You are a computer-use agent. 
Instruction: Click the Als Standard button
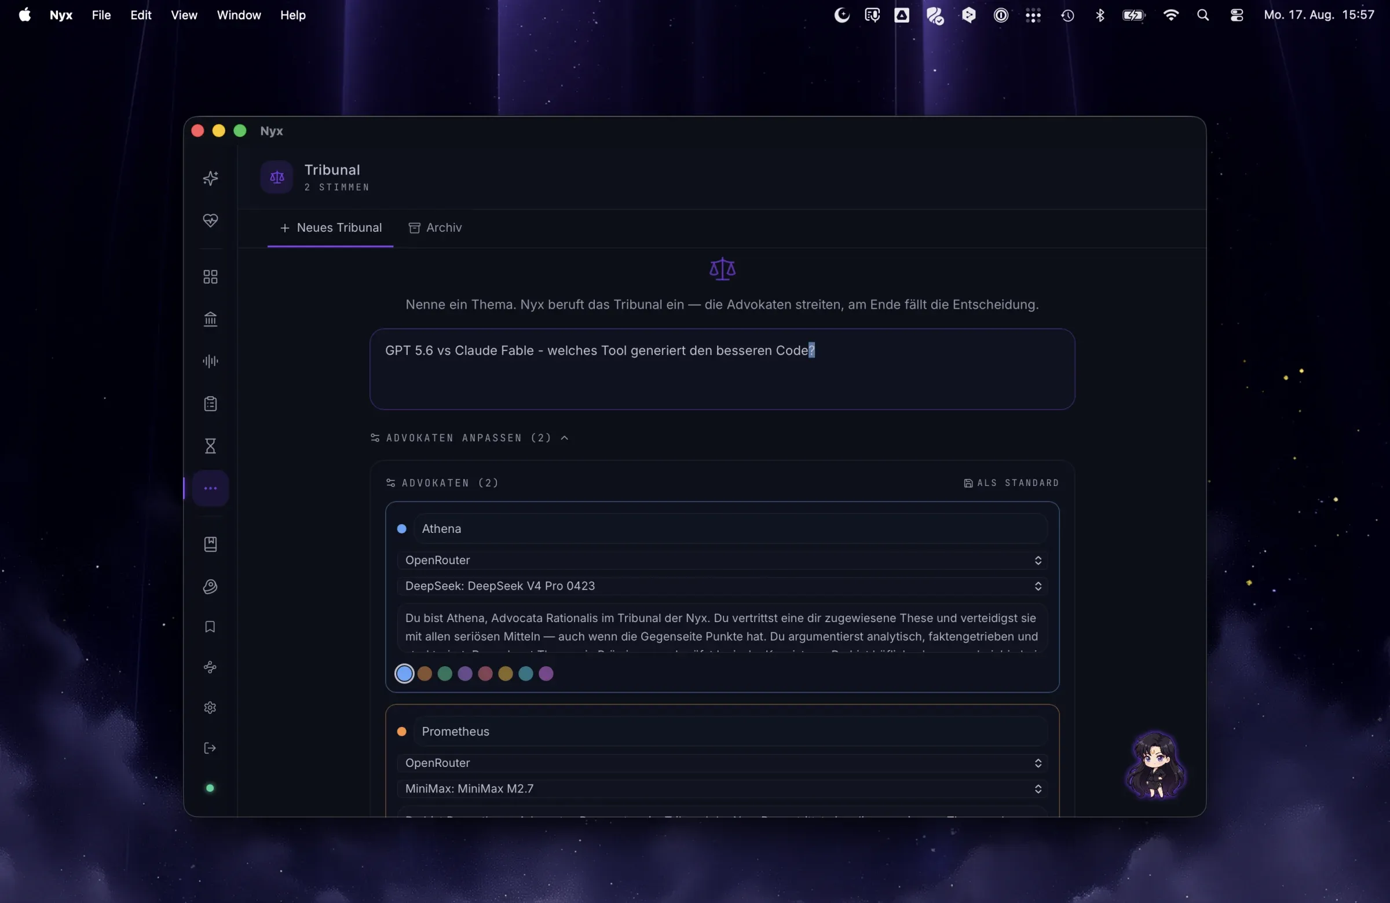[1011, 483]
